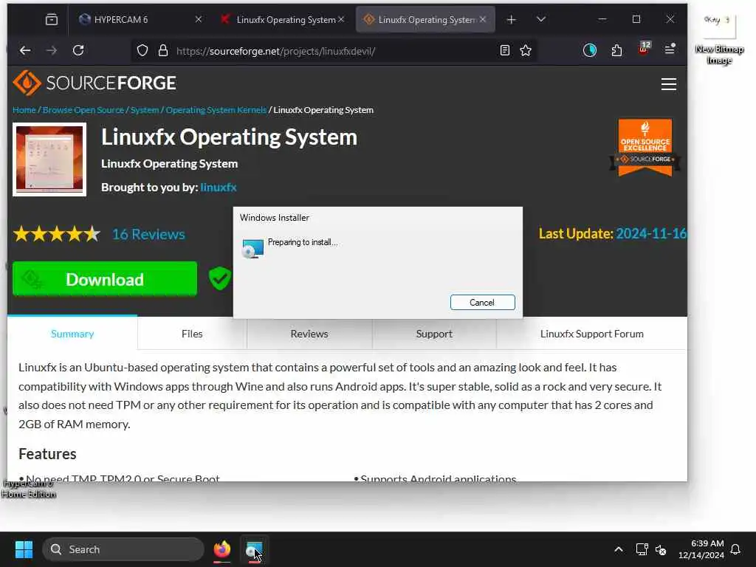Image resolution: width=756 pixels, height=567 pixels.
Task: Open Browse Open Source breadcrumb
Action: coord(83,110)
